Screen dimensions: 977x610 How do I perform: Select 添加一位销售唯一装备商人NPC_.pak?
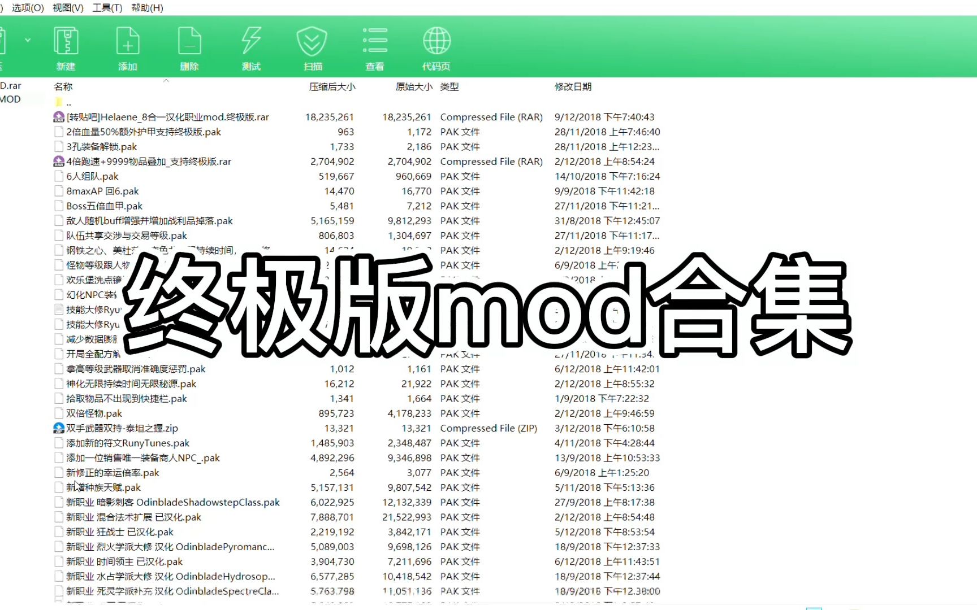click(x=143, y=457)
